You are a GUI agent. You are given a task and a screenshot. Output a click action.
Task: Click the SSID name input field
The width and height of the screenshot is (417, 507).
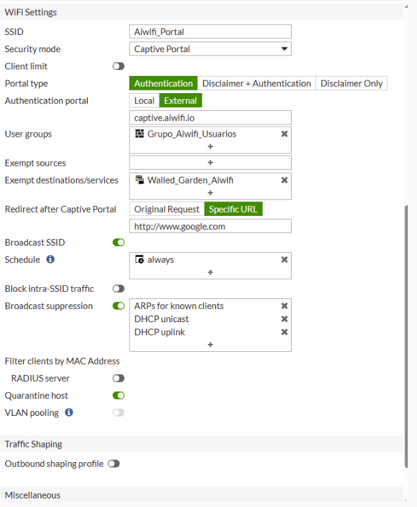[x=210, y=32]
